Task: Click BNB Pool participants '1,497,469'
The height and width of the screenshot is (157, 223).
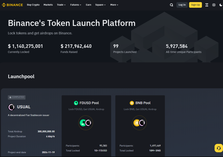Action: 155,146
